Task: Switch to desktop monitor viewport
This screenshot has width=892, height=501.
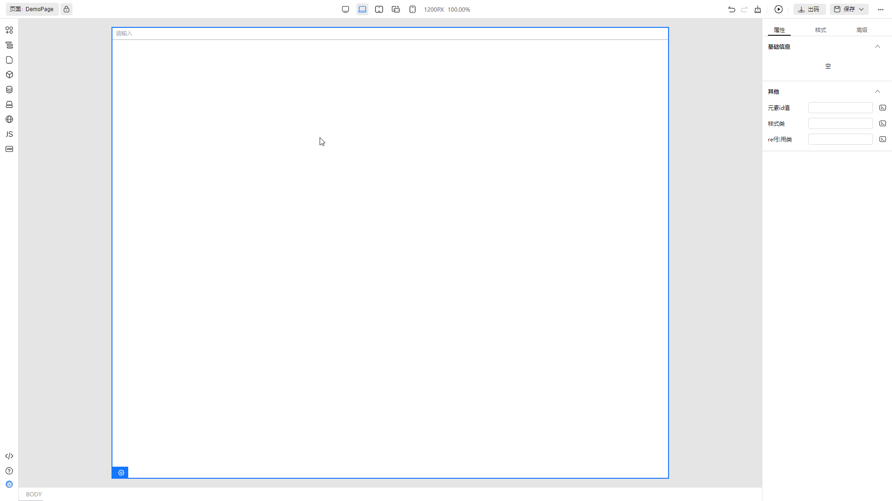Action: click(345, 9)
